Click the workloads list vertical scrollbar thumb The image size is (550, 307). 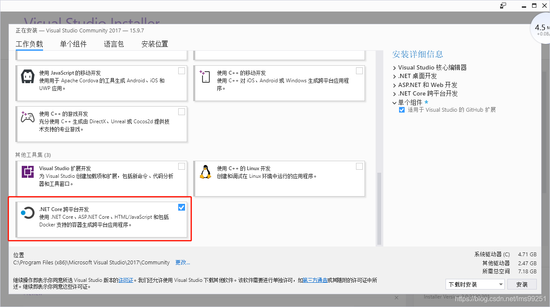[379, 209]
